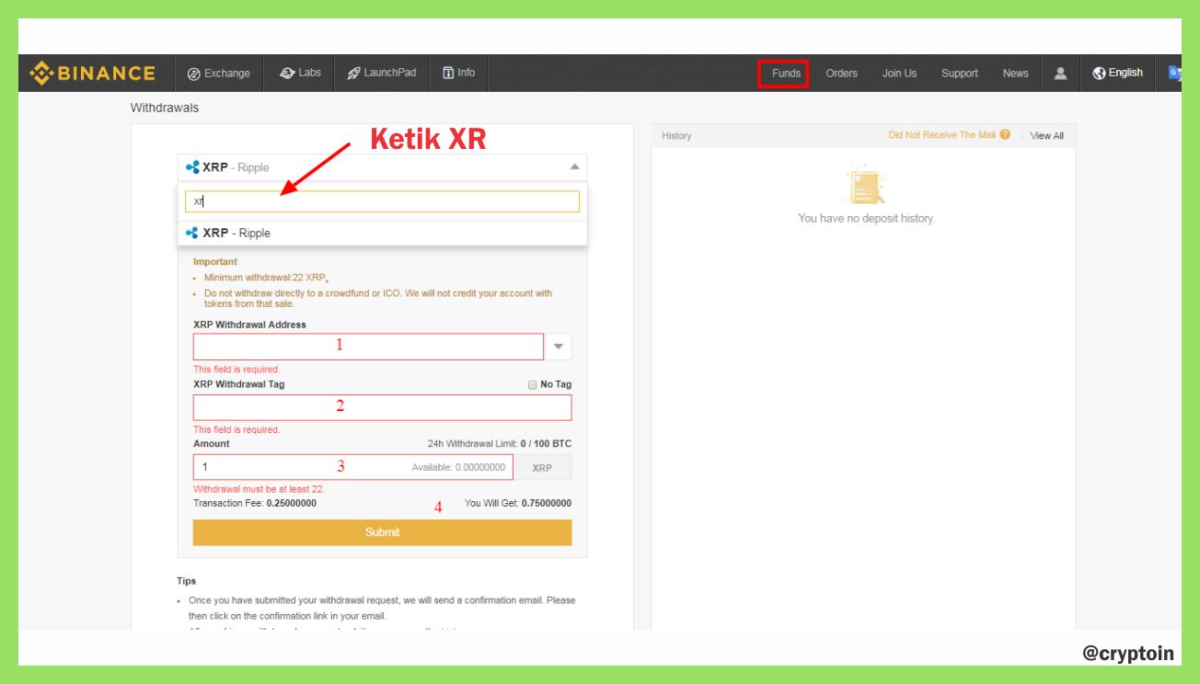This screenshot has width=1200, height=684.
Task: Open the LaunchPad page
Action: [381, 73]
